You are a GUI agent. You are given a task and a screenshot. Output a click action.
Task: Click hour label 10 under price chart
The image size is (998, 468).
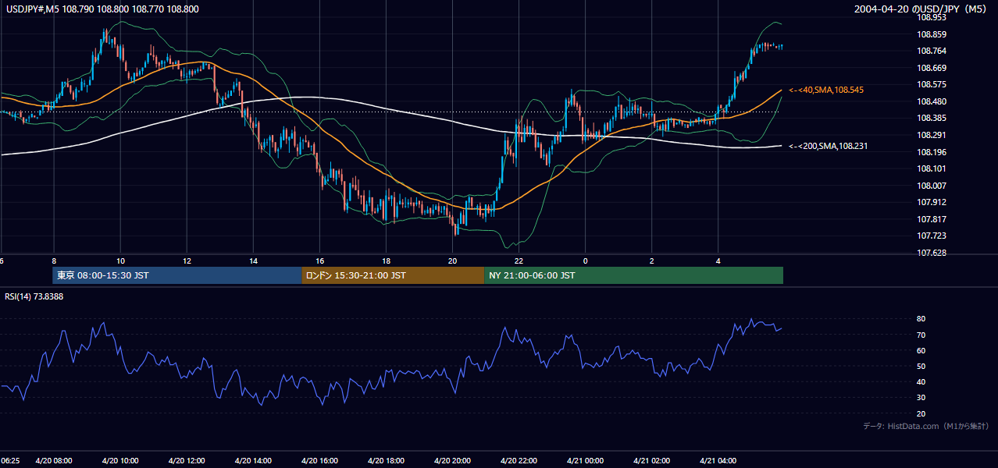coord(120,261)
